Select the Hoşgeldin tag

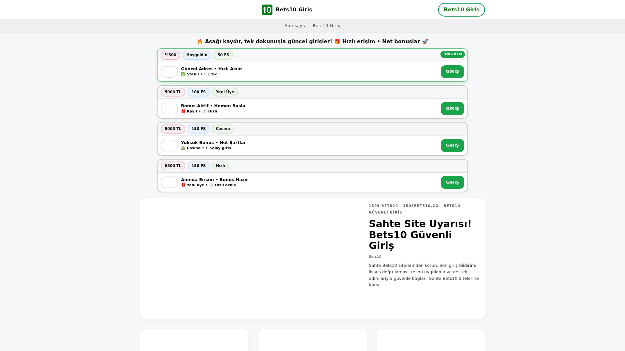(x=197, y=55)
